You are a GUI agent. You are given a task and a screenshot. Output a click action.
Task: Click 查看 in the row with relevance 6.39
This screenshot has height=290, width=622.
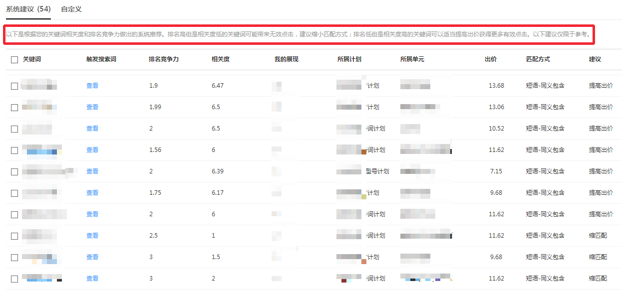point(92,171)
